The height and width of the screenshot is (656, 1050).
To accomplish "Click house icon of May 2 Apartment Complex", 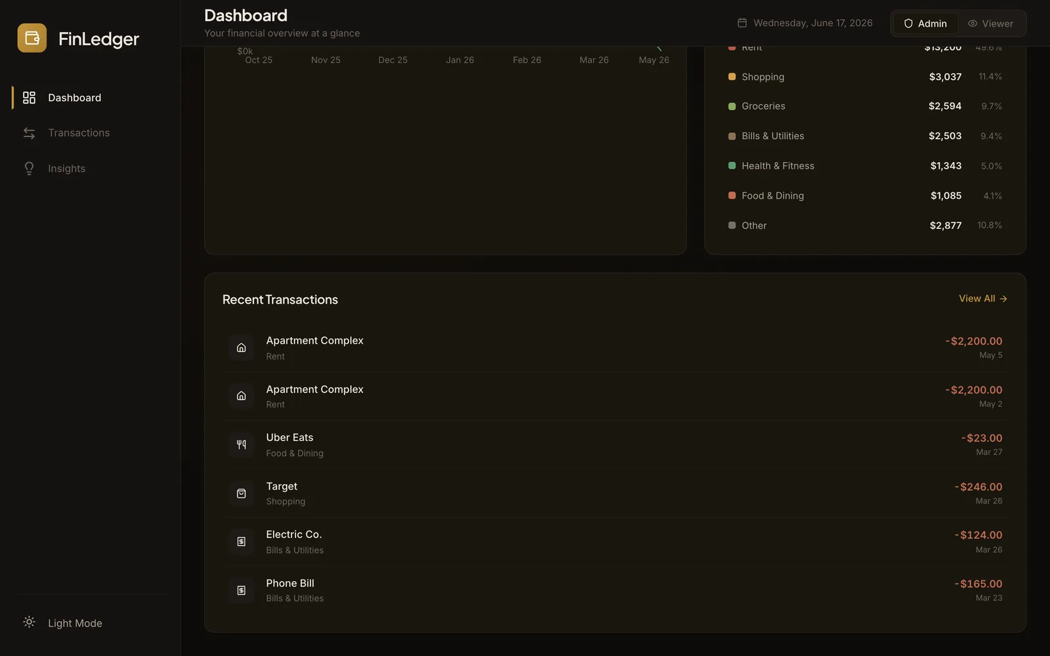I will click(241, 396).
